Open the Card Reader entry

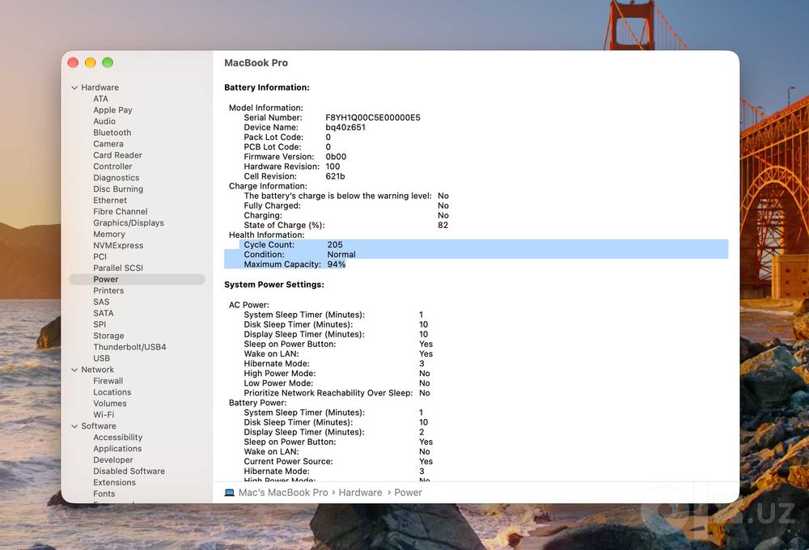pyautogui.click(x=117, y=155)
